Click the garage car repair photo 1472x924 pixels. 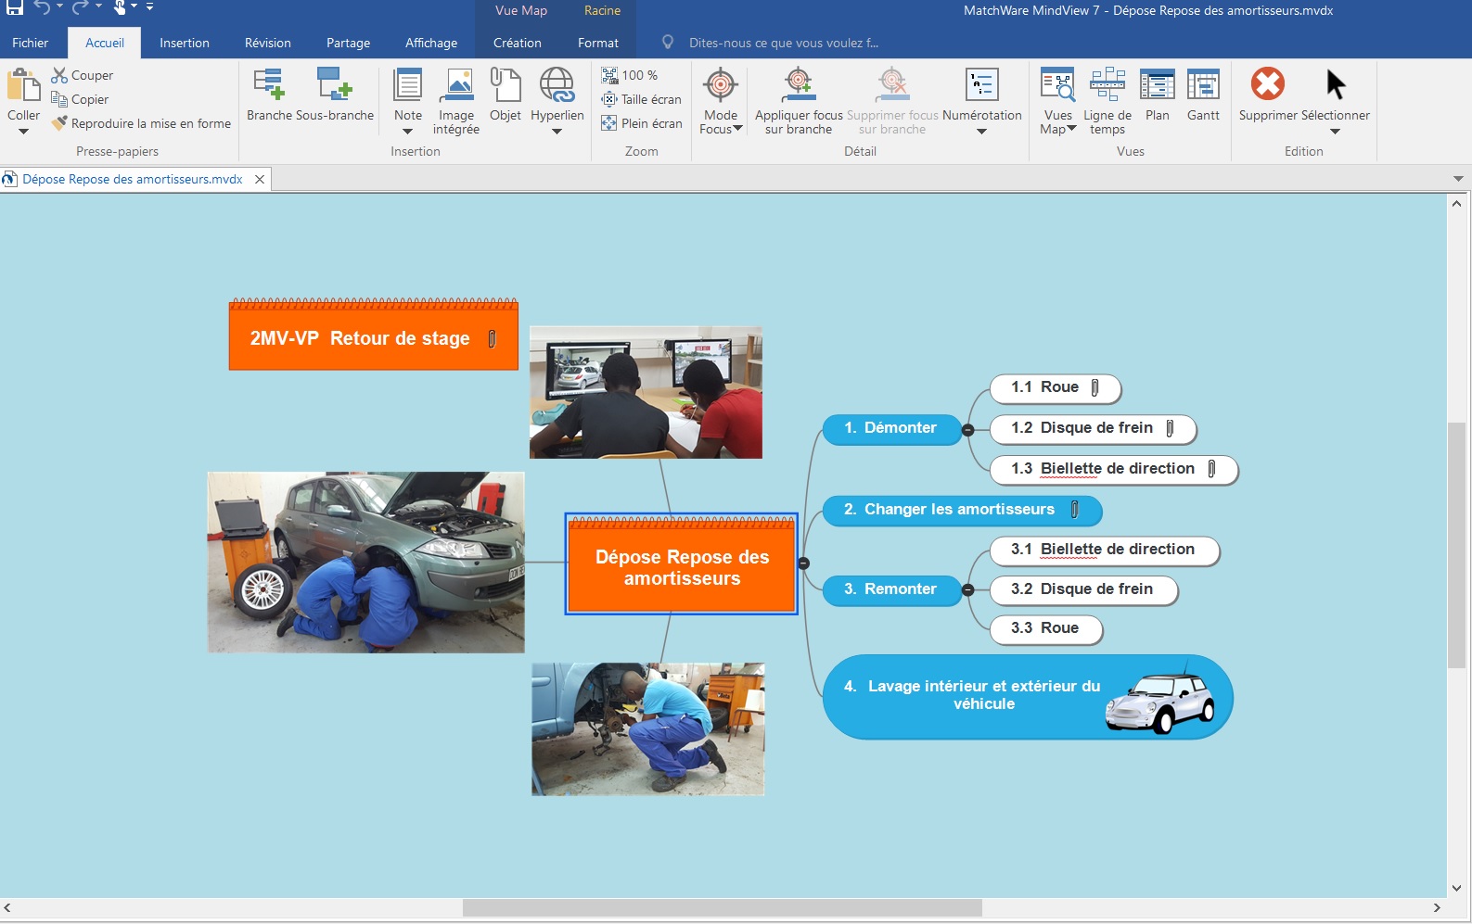[x=365, y=562]
